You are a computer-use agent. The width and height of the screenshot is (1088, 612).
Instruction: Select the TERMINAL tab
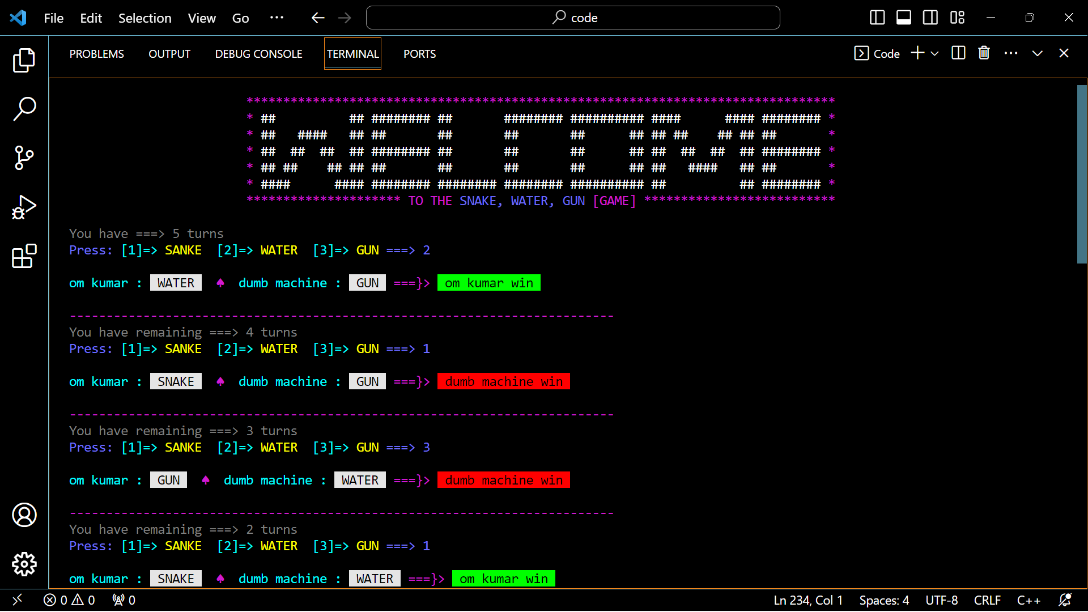[352, 54]
